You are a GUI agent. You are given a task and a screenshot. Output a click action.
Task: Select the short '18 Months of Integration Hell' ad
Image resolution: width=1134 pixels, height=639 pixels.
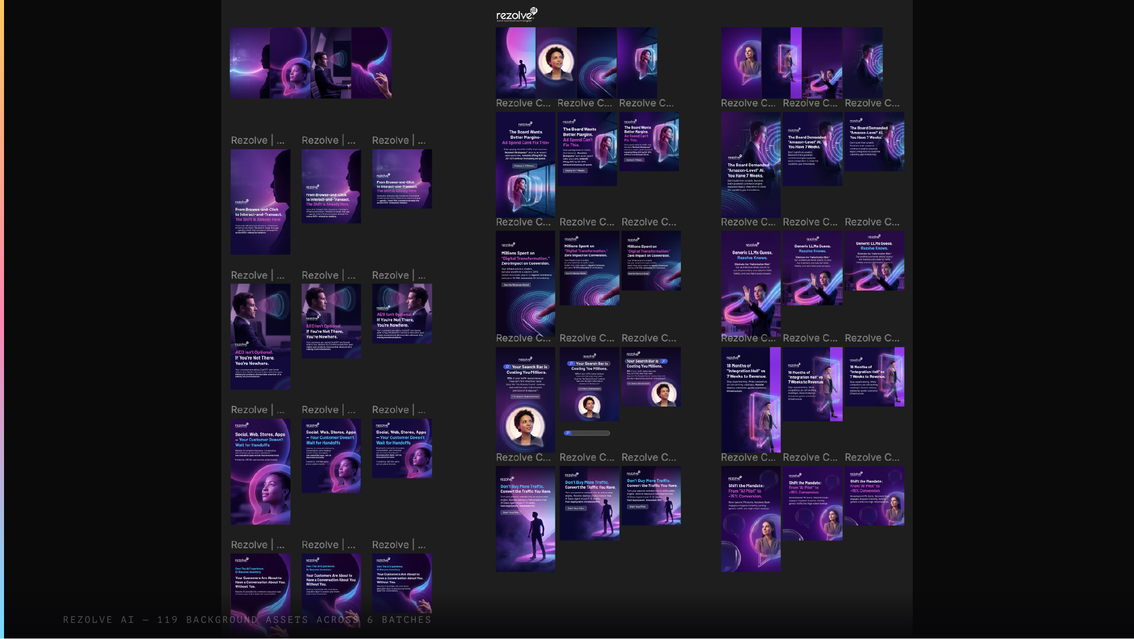pyautogui.click(x=874, y=376)
